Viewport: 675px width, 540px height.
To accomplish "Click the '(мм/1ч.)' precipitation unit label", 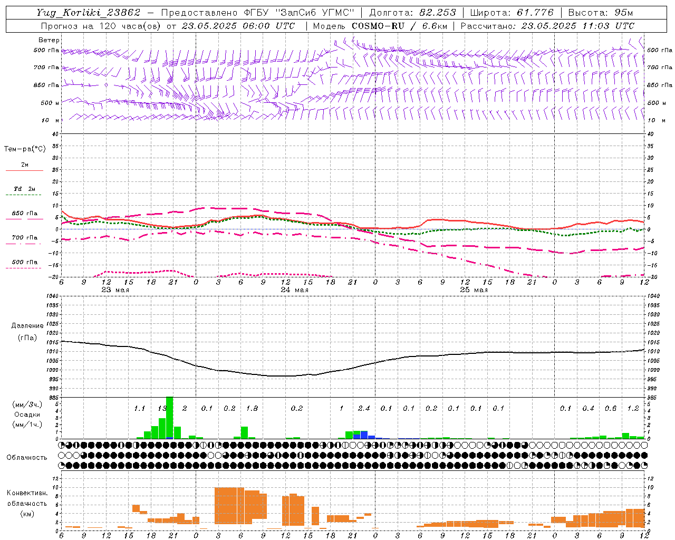I will [x=26, y=425].
